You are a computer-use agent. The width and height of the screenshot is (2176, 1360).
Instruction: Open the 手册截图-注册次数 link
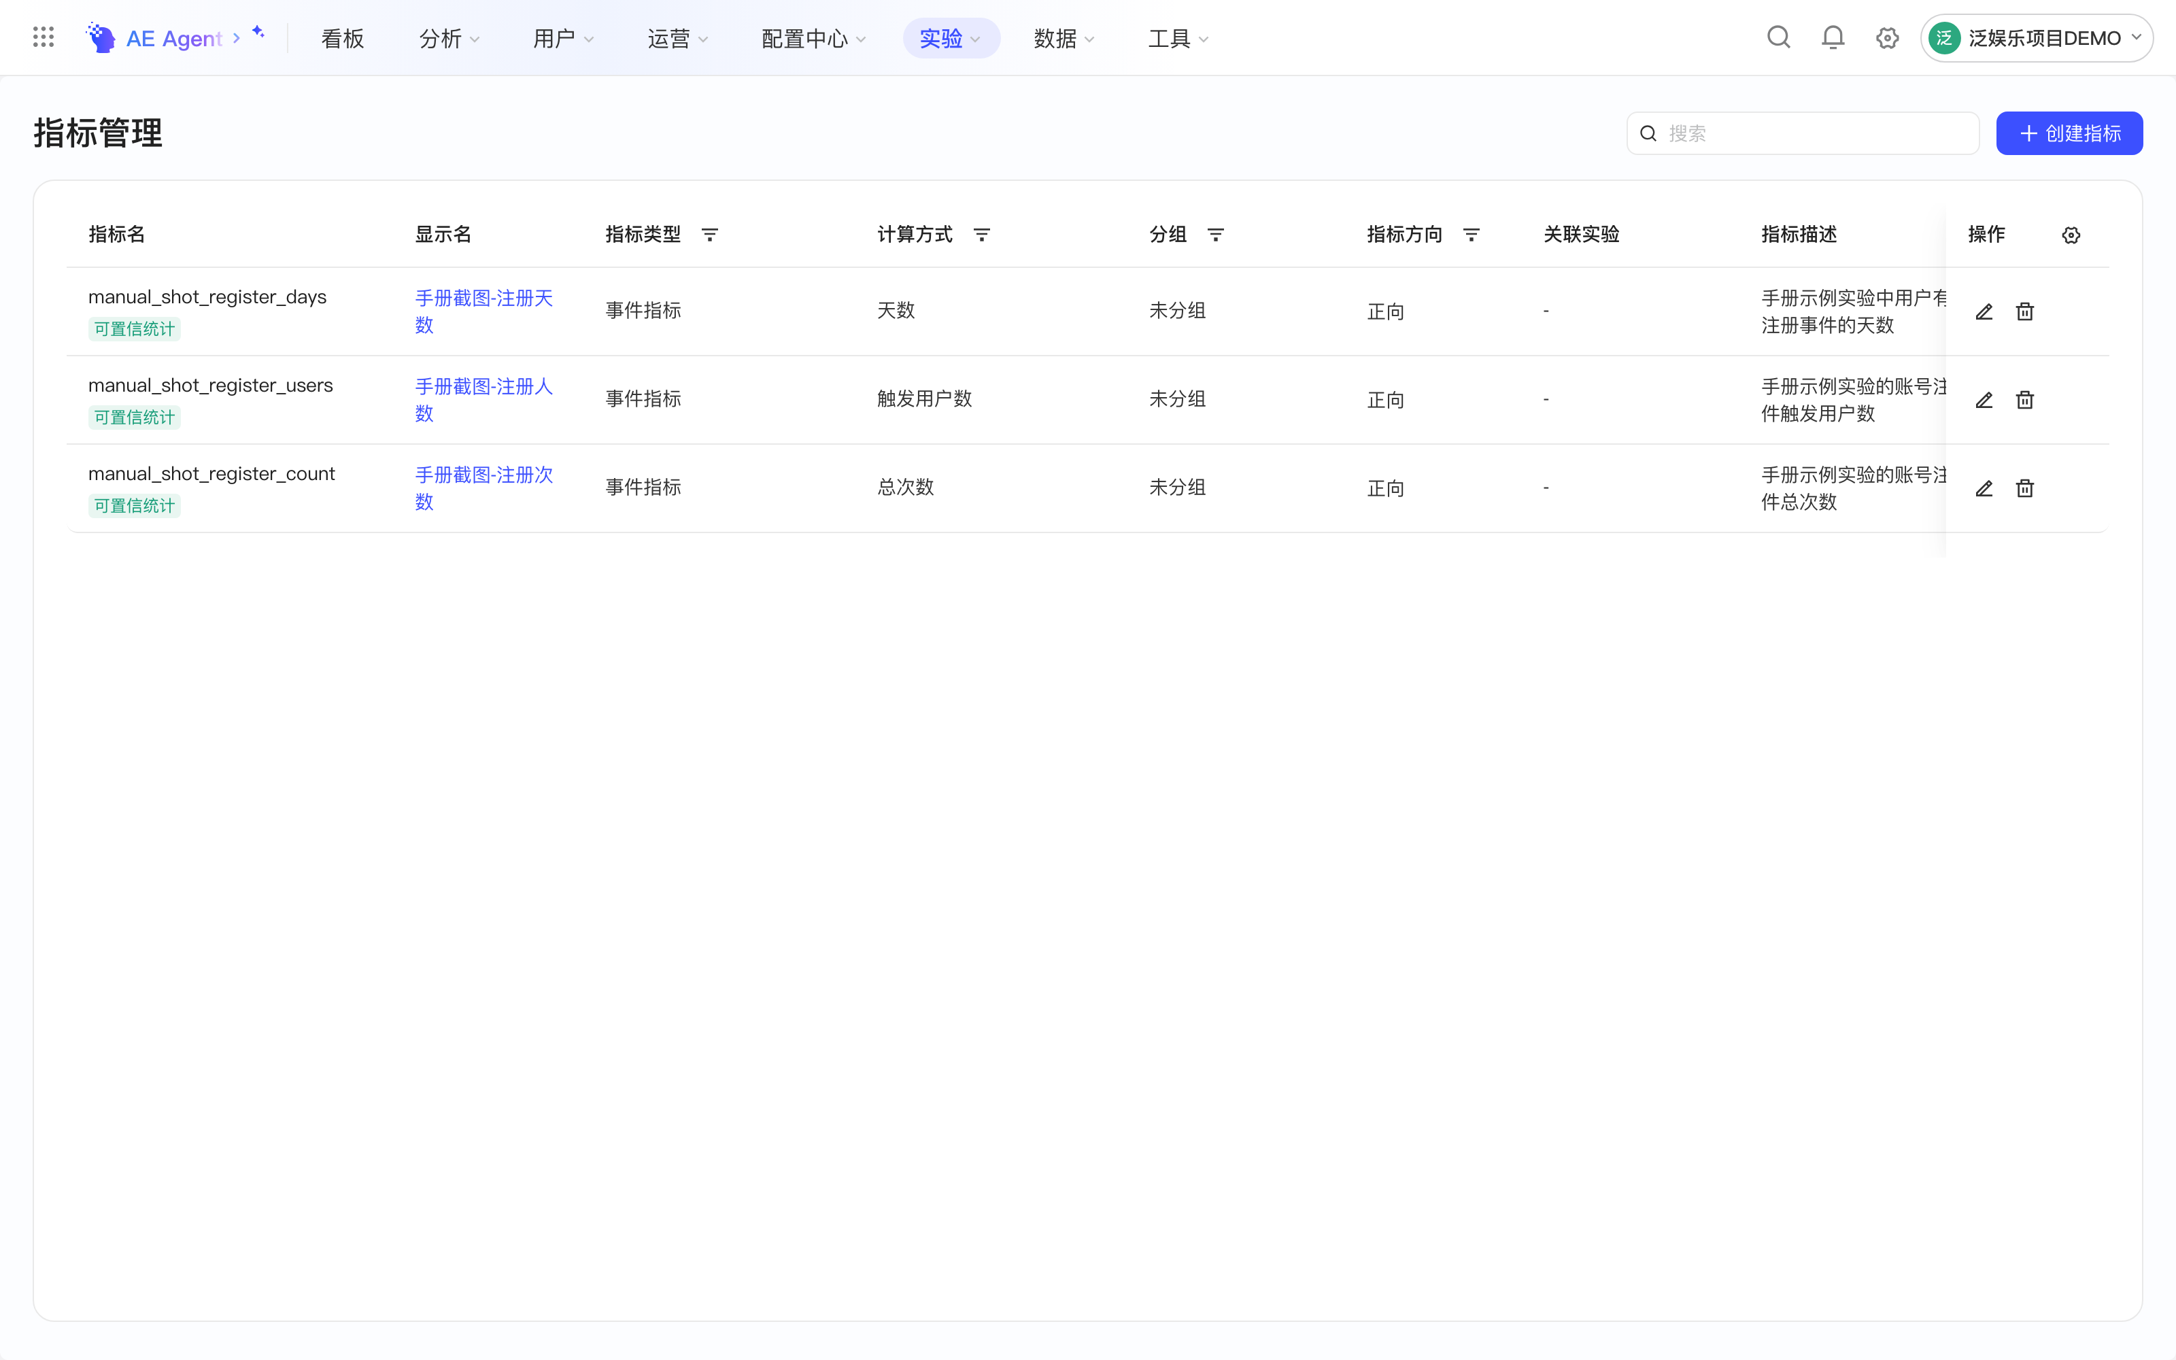[483, 488]
